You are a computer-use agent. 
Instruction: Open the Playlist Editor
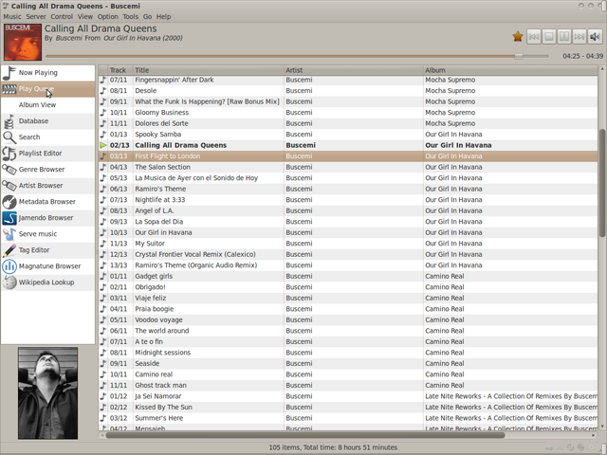(x=48, y=154)
